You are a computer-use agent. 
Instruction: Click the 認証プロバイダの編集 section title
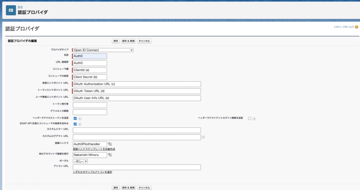22,41
